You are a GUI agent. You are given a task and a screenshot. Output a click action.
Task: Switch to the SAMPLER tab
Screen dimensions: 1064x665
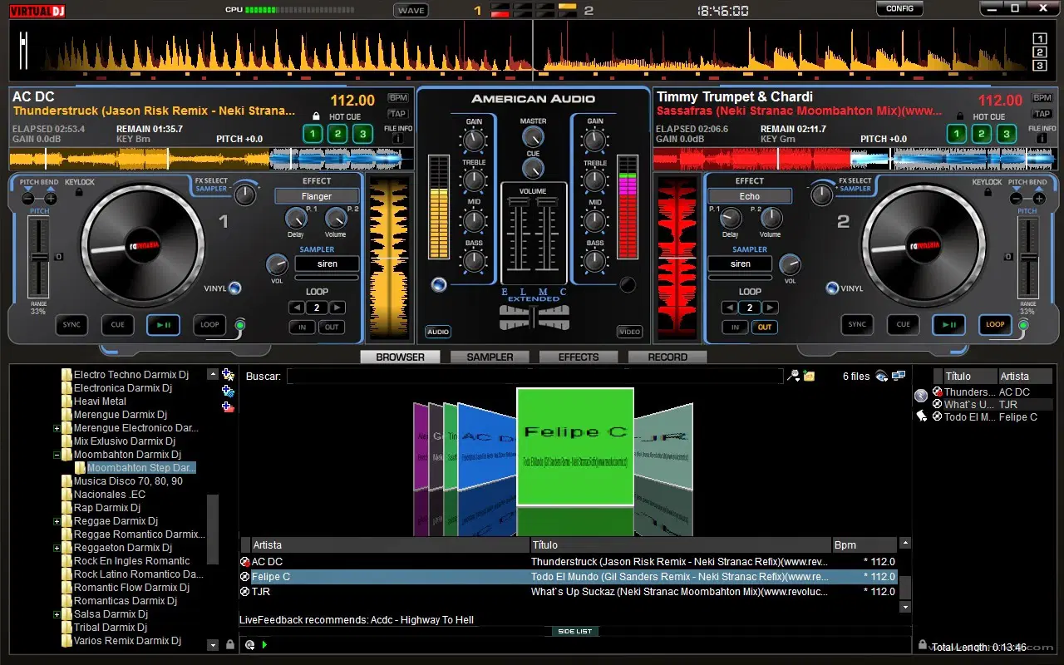490,357
